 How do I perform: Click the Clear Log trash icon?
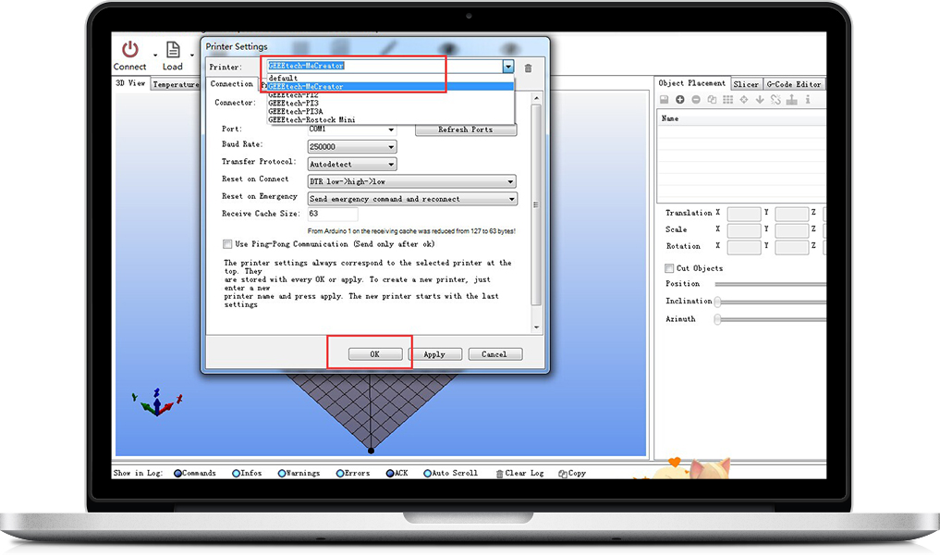[x=499, y=474]
